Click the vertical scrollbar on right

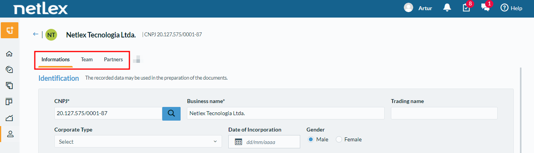pyautogui.click(x=520, y=110)
